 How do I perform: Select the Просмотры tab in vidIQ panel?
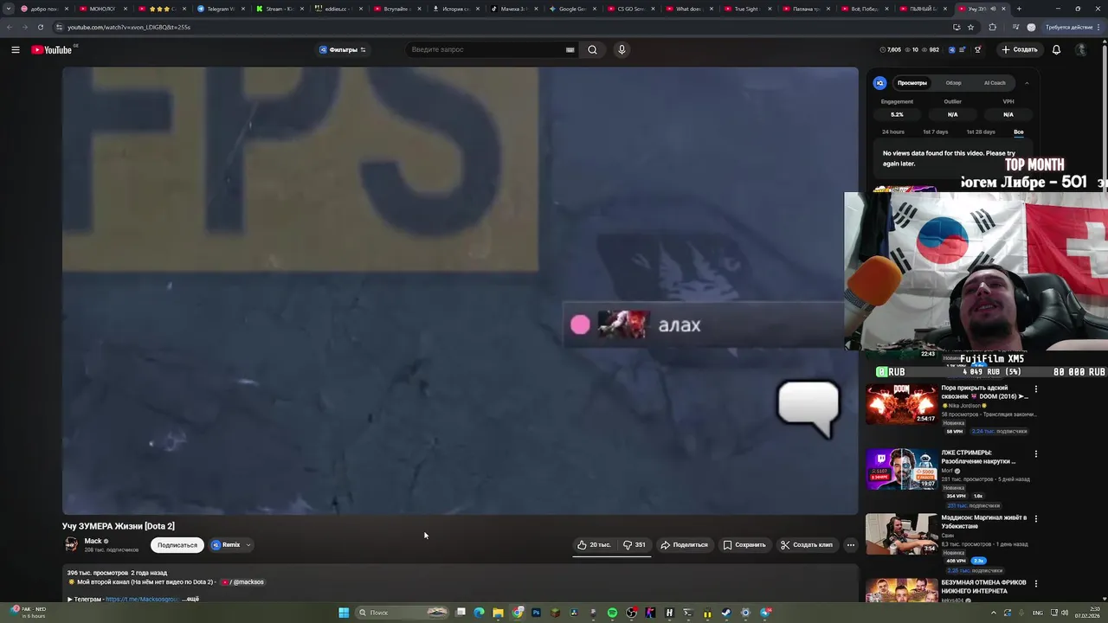click(x=912, y=83)
